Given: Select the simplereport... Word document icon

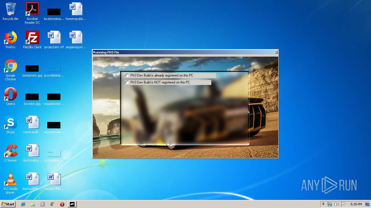Looking at the screenshot, I should tap(76, 40).
